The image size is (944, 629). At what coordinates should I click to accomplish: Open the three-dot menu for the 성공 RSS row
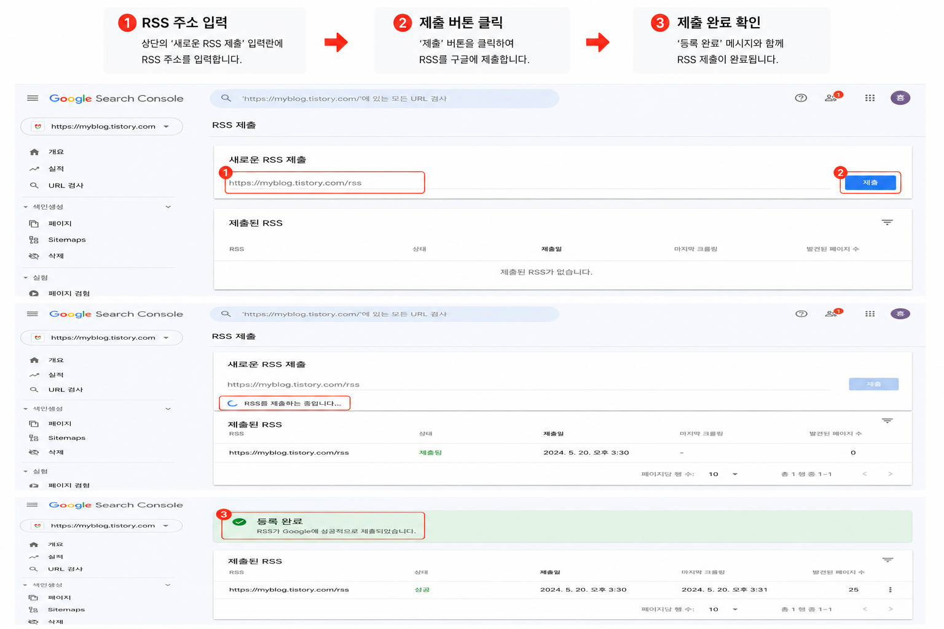click(890, 590)
